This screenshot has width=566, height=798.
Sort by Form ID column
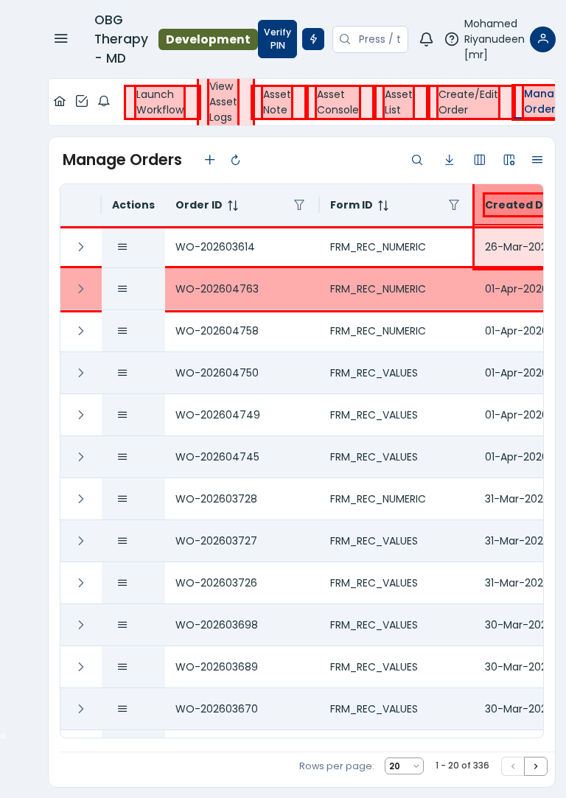383,206
